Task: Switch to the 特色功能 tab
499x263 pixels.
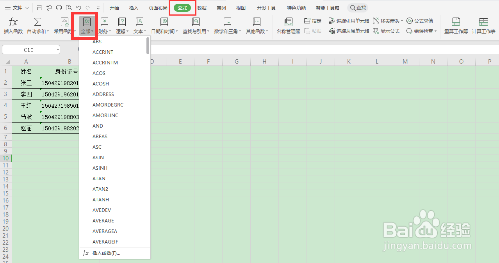Action: (296, 8)
